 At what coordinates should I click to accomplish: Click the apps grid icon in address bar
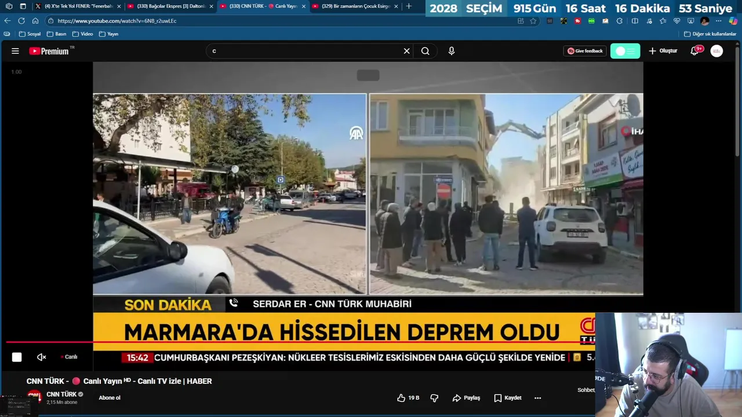(521, 21)
